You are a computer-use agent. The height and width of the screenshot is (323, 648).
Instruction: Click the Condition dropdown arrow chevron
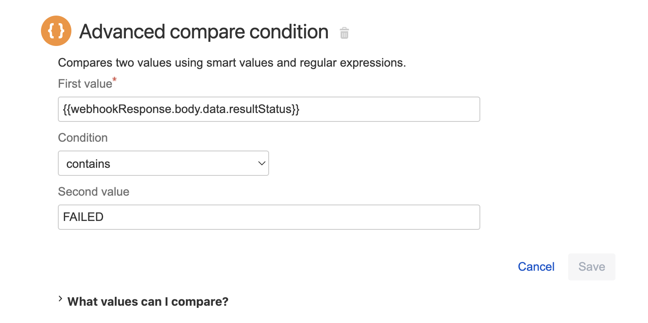click(261, 163)
